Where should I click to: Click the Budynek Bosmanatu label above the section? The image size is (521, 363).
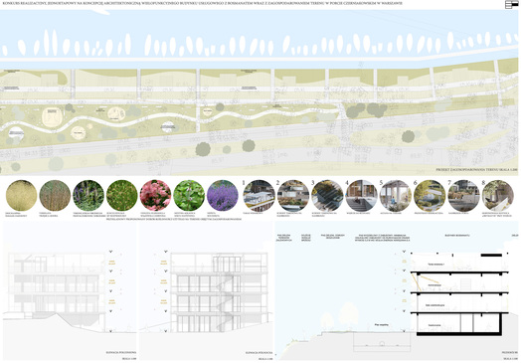tap(457, 235)
